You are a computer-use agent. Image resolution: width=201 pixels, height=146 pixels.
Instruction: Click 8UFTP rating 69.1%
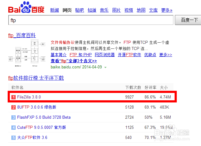pyautogui.click(x=150, y=107)
